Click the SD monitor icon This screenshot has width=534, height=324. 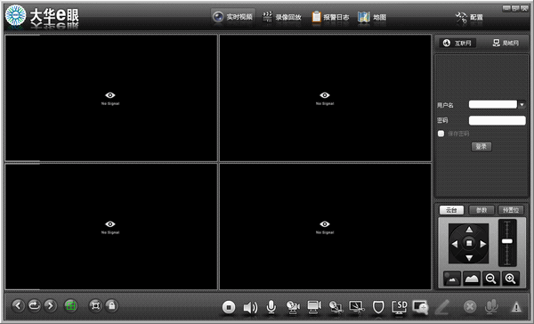tap(399, 307)
